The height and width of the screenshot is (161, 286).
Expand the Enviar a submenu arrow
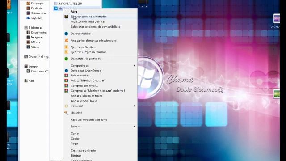point(134,127)
